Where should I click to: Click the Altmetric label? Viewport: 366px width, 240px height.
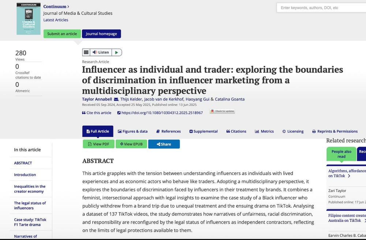point(23,91)
